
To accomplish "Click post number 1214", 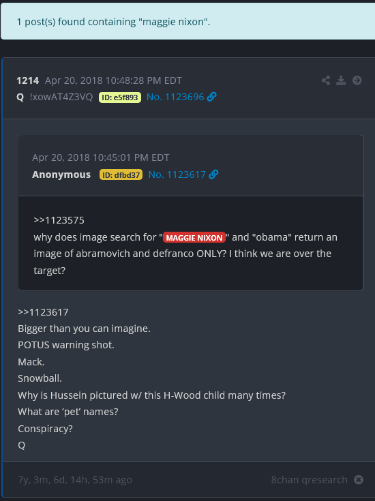I will click(28, 80).
